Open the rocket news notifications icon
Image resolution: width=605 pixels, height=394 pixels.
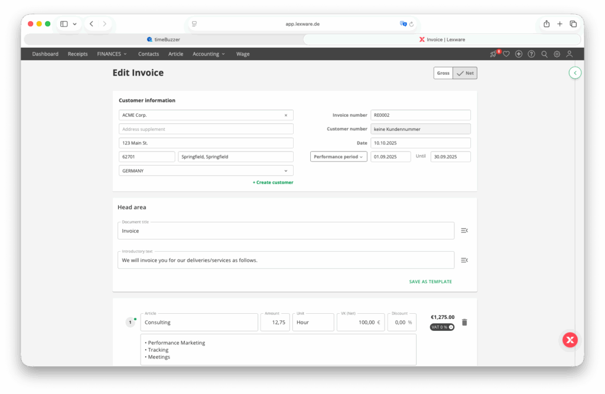point(493,54)
